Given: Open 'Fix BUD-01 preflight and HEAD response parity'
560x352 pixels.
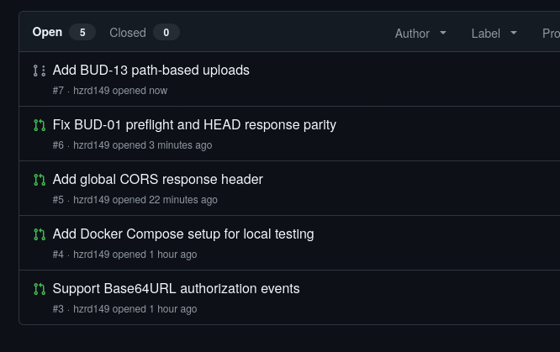Looking at the screenshot, I should click(x=194, y=125).
